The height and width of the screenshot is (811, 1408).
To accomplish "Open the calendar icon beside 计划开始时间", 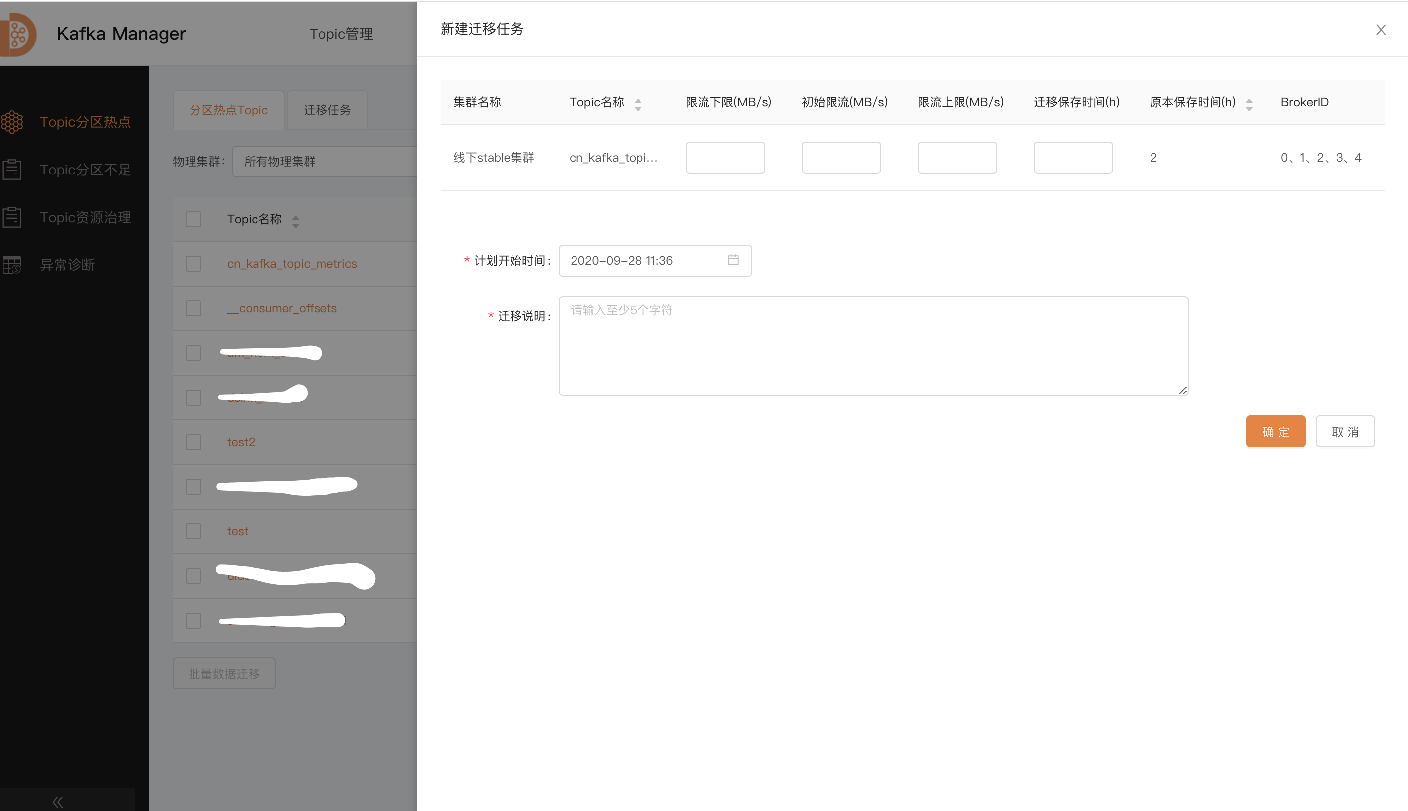I will [733, 260].
